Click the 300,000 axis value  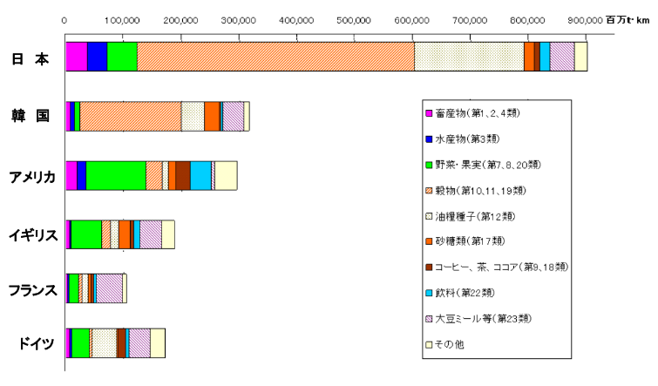coord(238,20)
